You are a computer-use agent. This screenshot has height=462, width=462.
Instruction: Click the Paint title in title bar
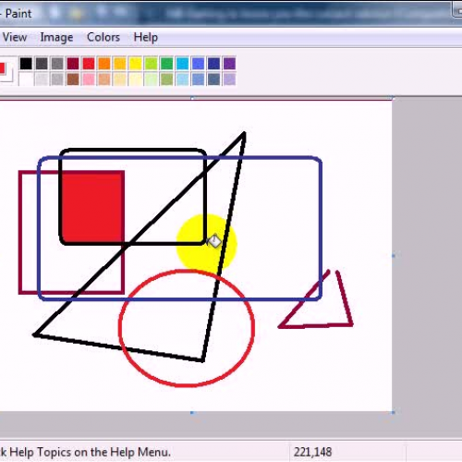[x=18, y=14]
